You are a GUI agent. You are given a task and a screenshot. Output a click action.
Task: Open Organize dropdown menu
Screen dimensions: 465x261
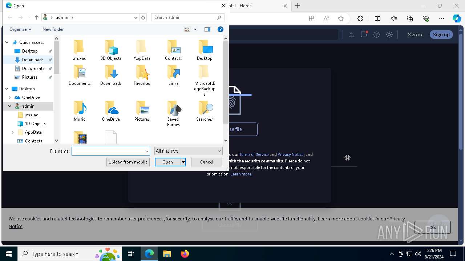[20, 29]
